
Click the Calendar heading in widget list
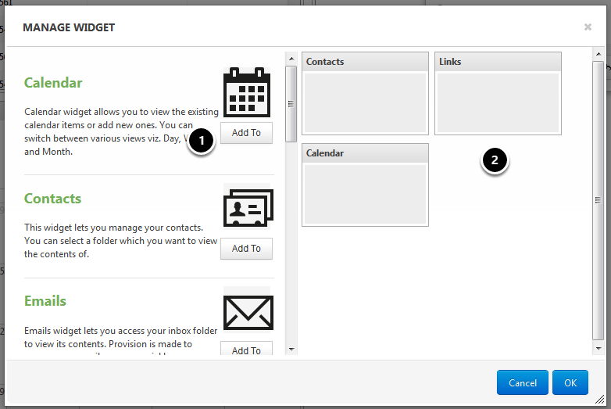click(53, 83)
